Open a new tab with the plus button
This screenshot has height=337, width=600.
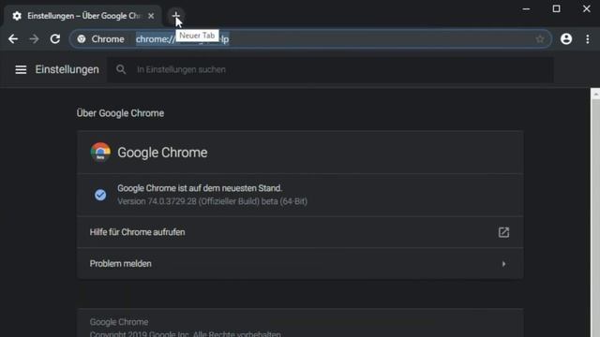pyautogui.click(x=175, y=16)
